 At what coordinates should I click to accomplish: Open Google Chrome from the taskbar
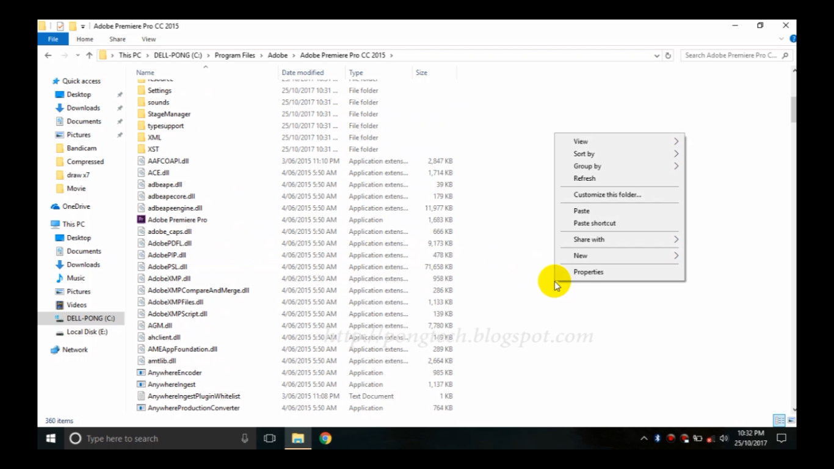point(325,438)
